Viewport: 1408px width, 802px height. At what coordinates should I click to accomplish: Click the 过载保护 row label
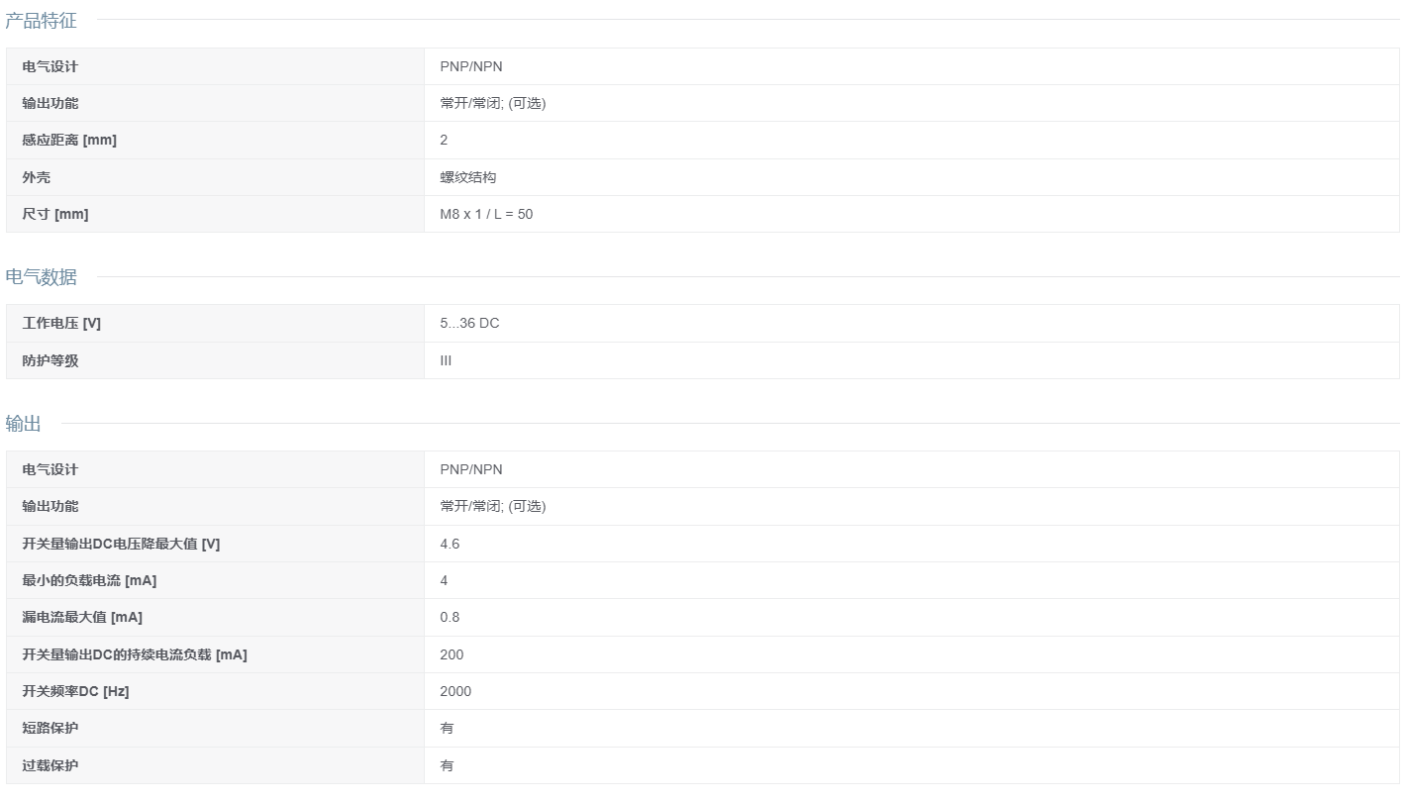pos(50,765)
